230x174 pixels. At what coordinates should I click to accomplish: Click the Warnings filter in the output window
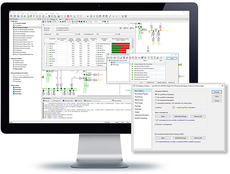(x=56, y=101)
